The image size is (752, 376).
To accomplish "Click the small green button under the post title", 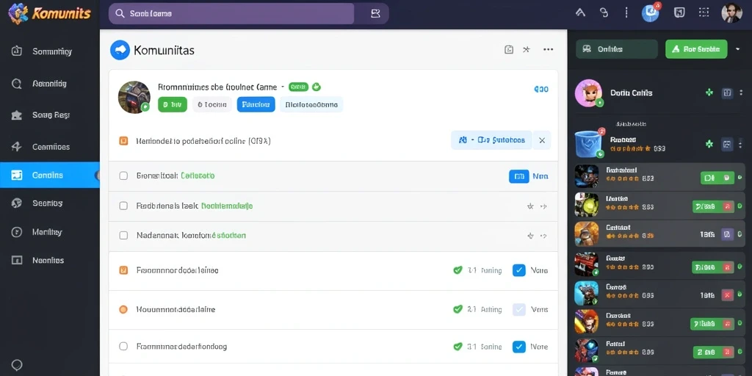I will tap(172, 104).
